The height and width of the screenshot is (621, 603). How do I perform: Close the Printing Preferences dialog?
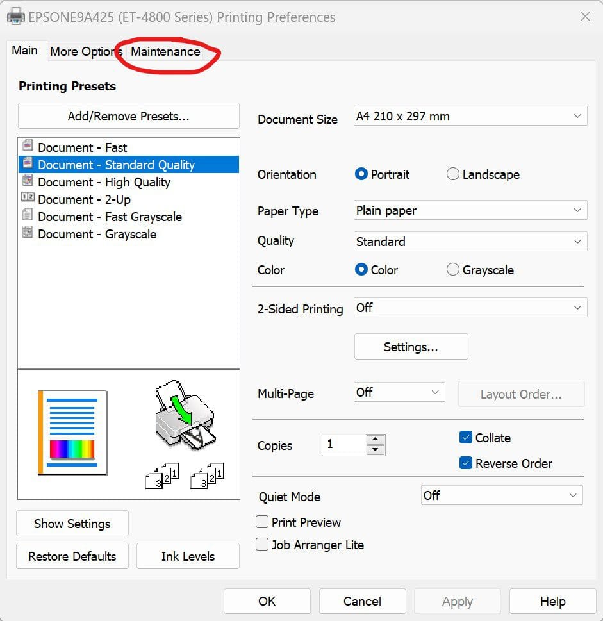(585, 17)
